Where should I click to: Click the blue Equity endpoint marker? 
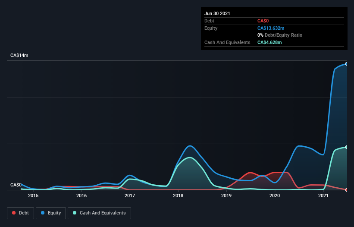[x=347, y=64]
